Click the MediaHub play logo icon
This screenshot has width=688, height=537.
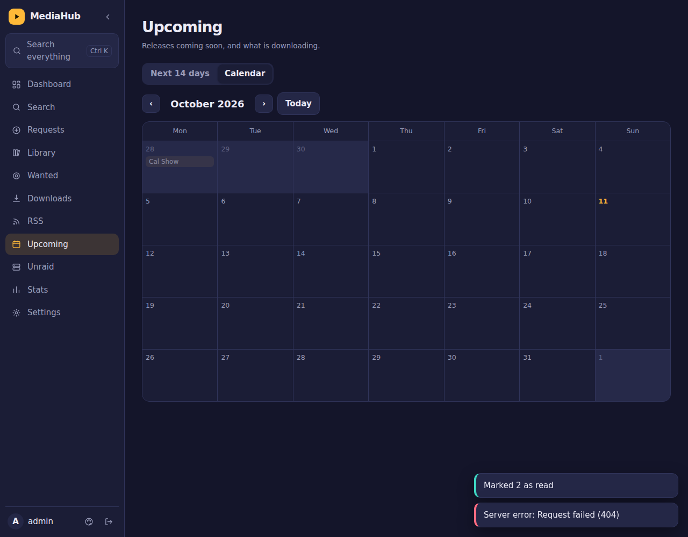(17, 17)
